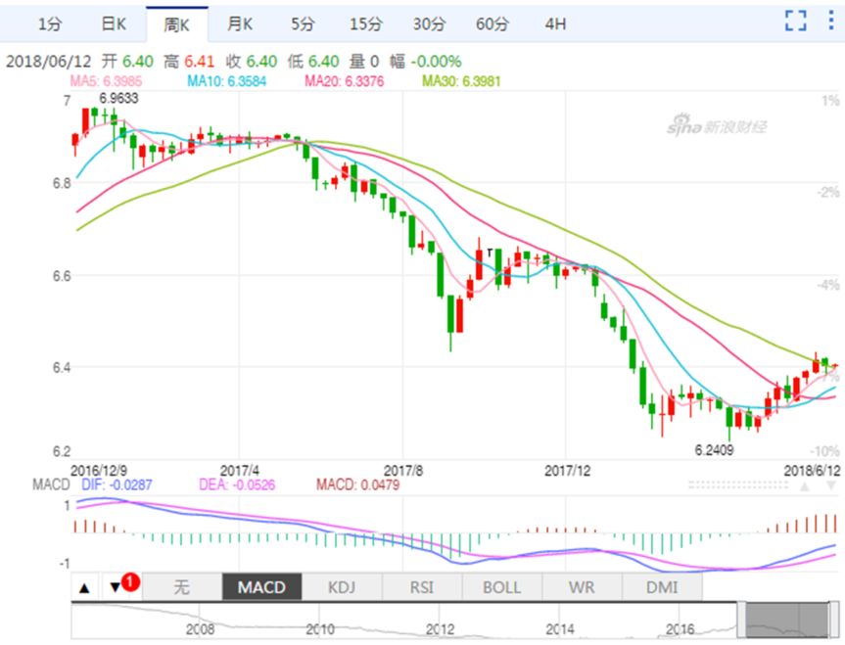This screenshot has height=645, width=845.
Task: Select the 60分 interval tab
Action: pos(492,23)
